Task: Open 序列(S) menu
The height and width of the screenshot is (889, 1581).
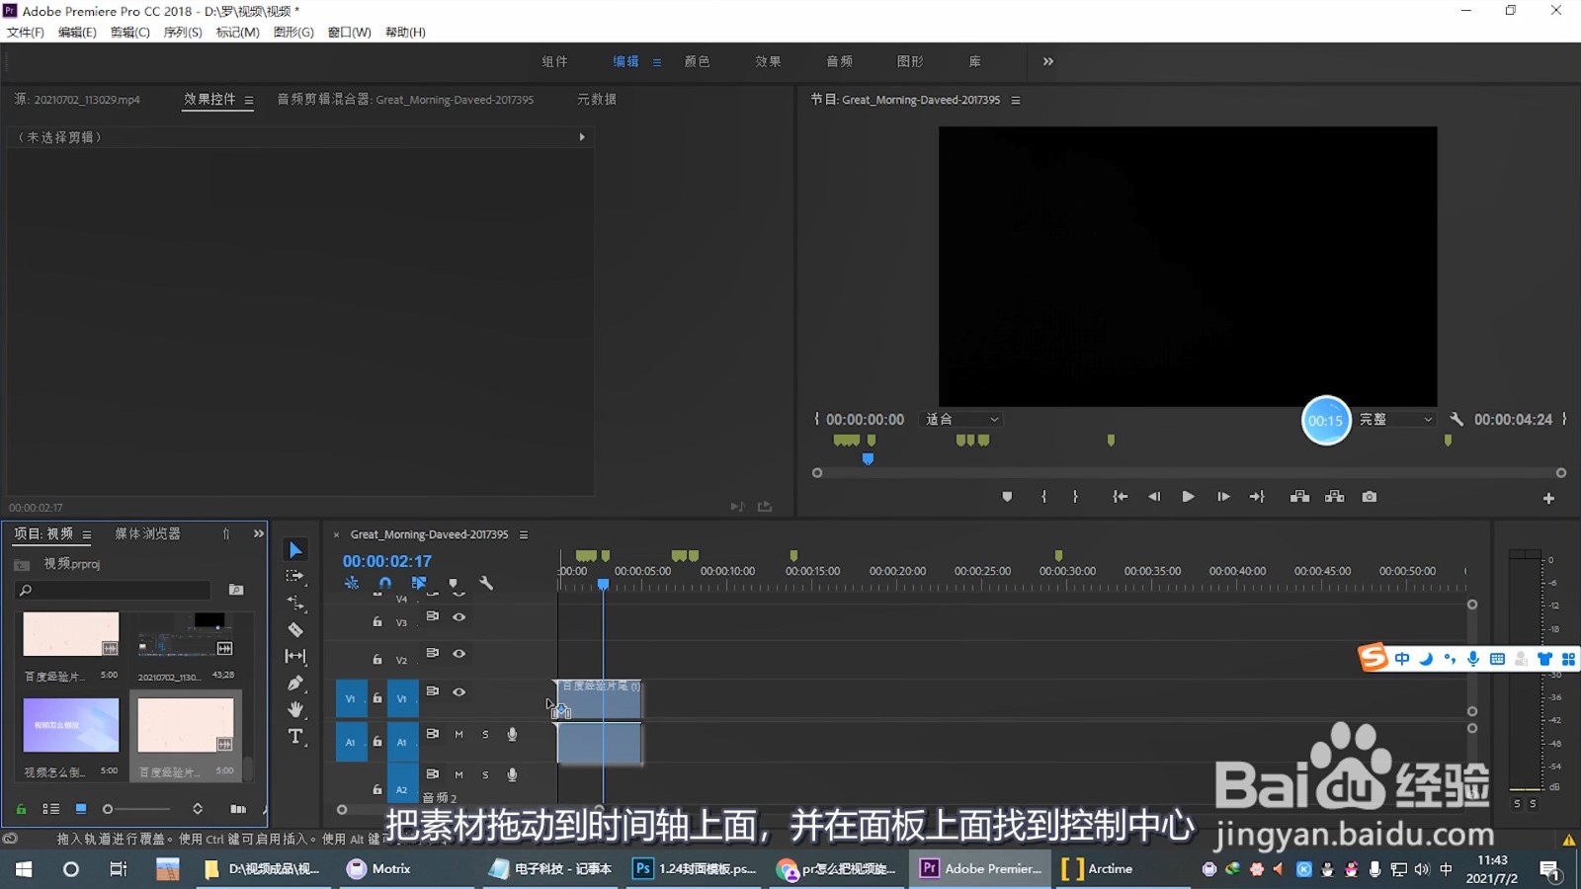Action: 183,33
